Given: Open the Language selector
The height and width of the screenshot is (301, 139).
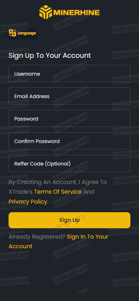Looking at the screenshot, I should (22, 34).
